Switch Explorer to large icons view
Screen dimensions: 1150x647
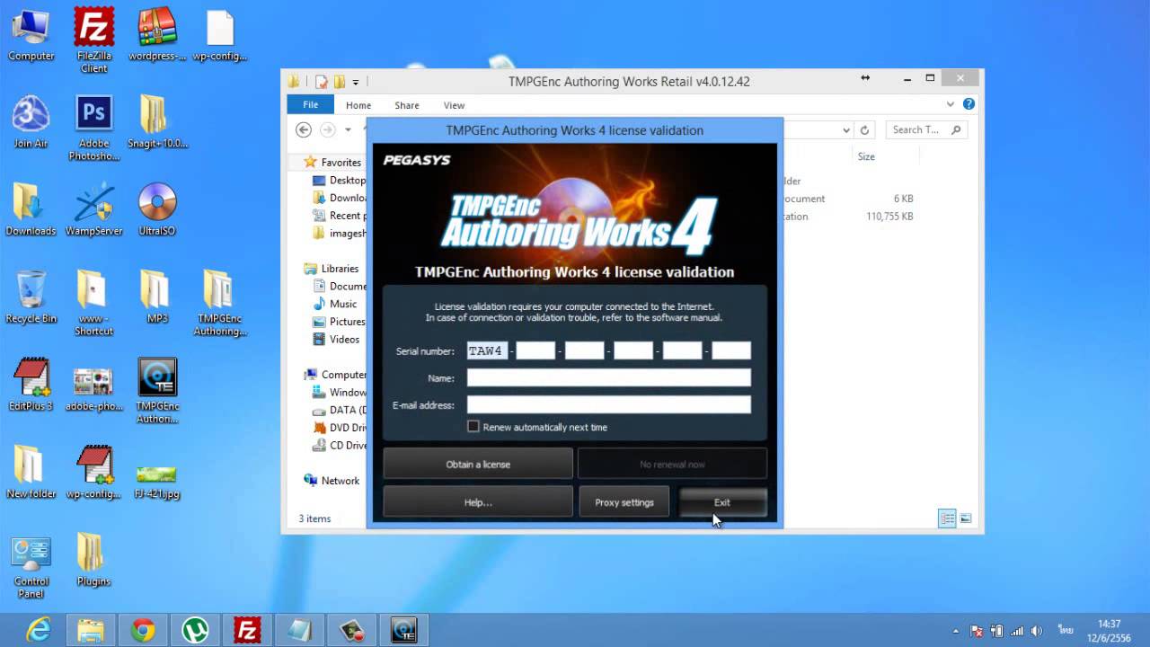click(966, 518)
